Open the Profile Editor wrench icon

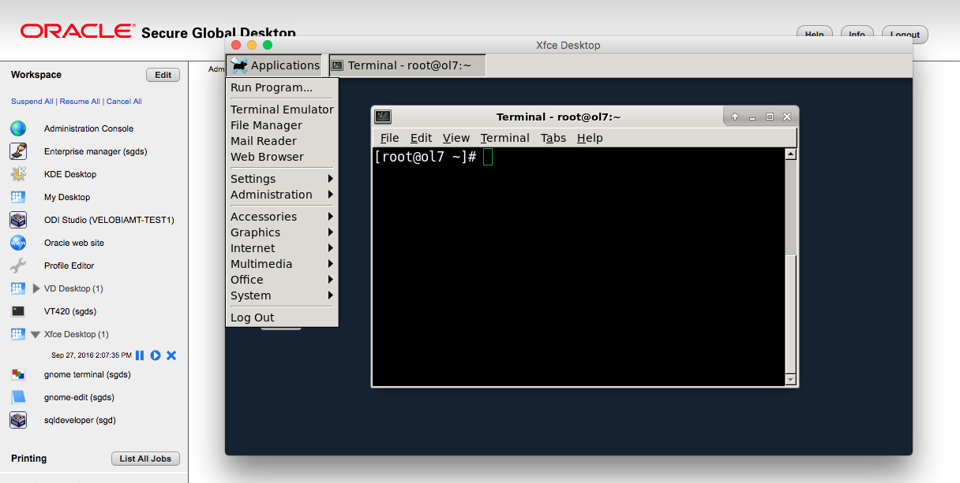coord(18,266)
